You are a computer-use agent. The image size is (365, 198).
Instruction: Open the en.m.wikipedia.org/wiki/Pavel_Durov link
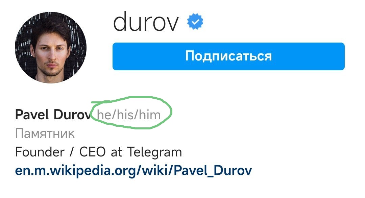(133, 171)
